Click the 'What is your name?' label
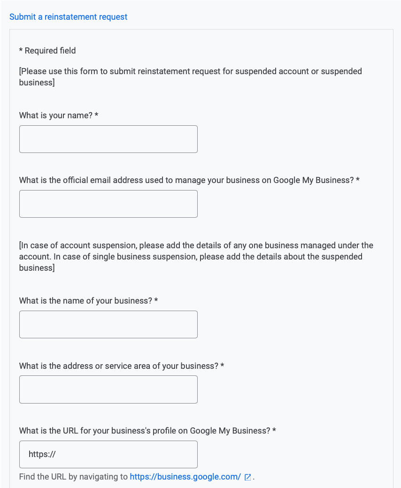Viewport: 401px width, 488px height. [56, 115]
